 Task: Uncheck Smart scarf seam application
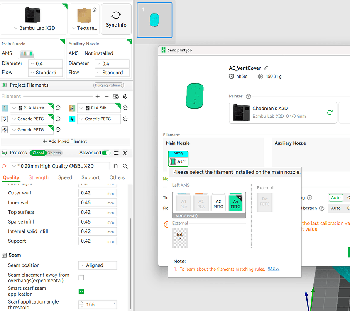click(x=81, y=291)
